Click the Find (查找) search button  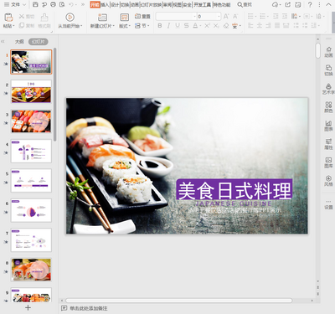245,4
